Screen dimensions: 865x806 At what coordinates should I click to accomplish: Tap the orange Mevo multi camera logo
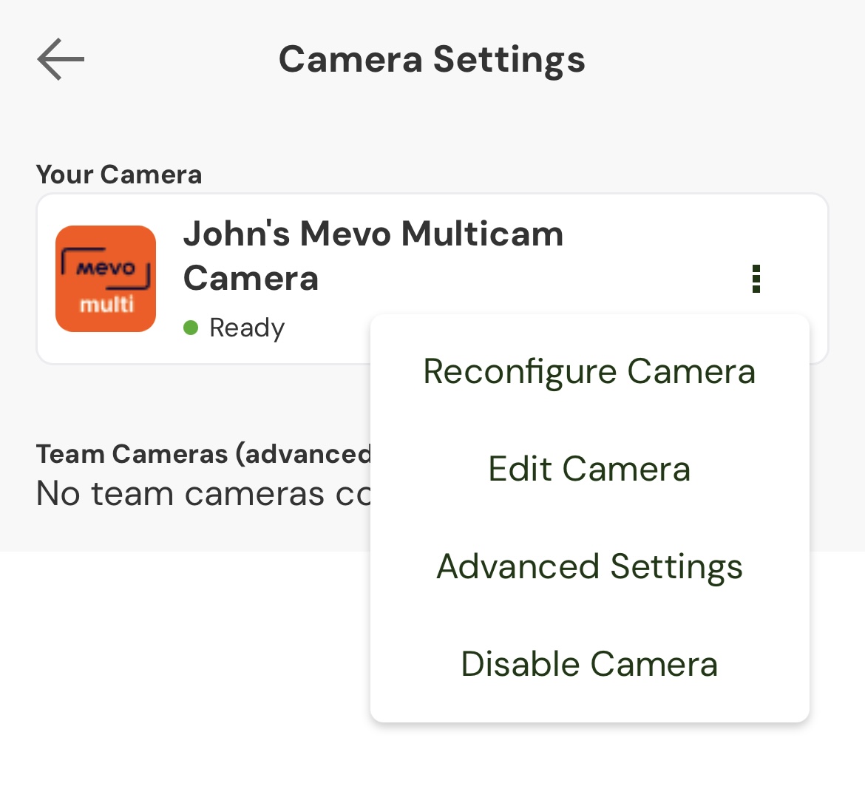106,279
